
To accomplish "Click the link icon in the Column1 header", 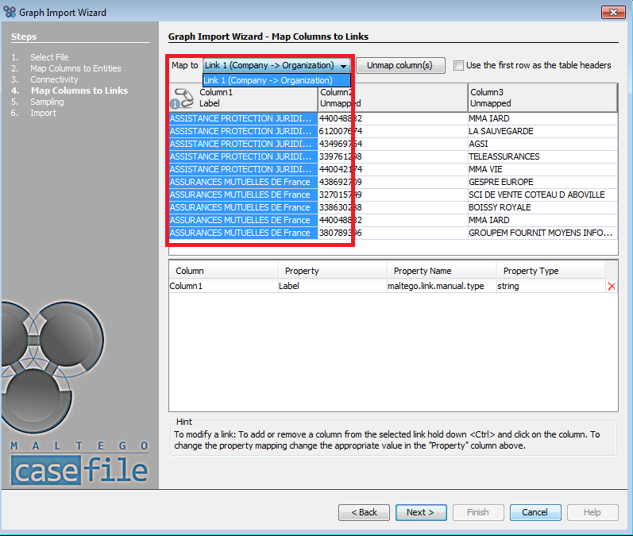I will 183,98.
